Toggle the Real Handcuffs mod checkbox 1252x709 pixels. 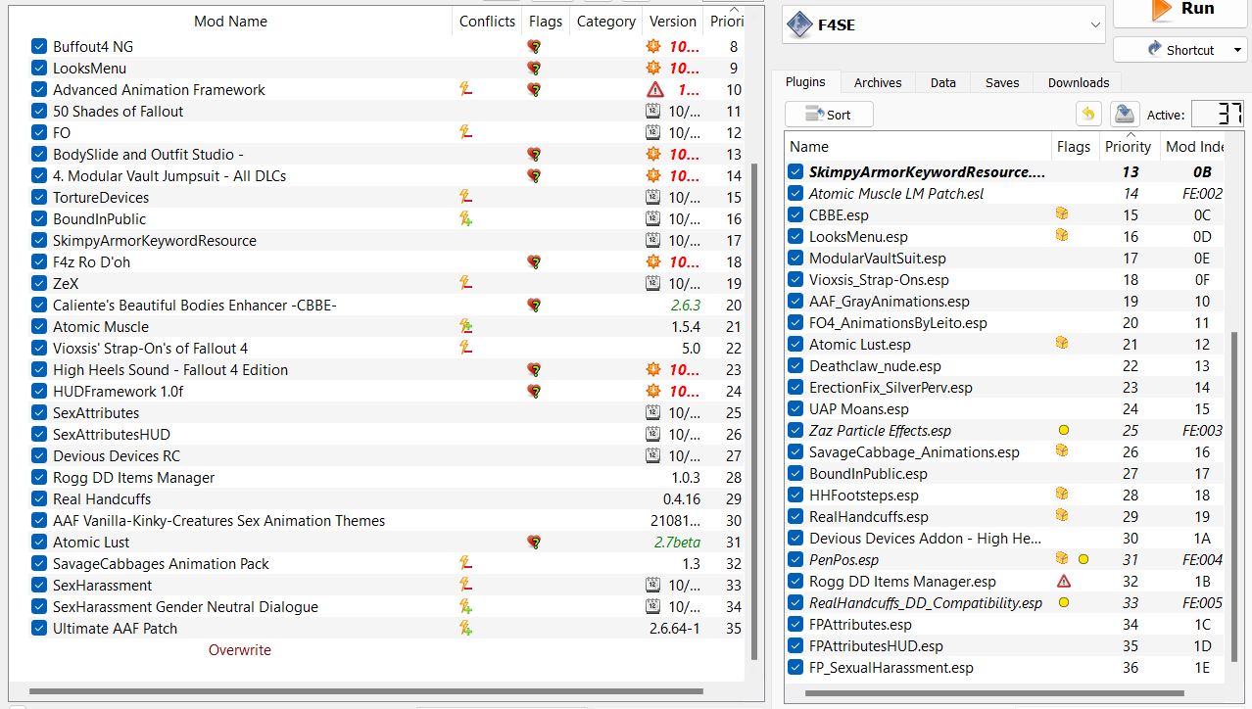pyautogui.click(x=39, y=498)
